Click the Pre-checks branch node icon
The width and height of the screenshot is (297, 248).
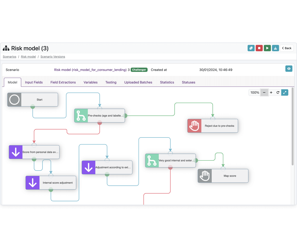tap(81, 116)
